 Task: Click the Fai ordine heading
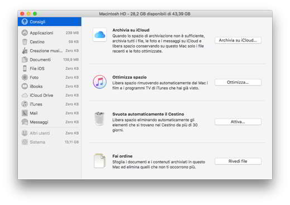click(x=122, y=156)
